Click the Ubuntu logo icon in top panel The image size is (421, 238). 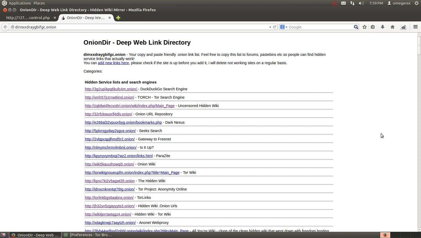coord(4,3)
